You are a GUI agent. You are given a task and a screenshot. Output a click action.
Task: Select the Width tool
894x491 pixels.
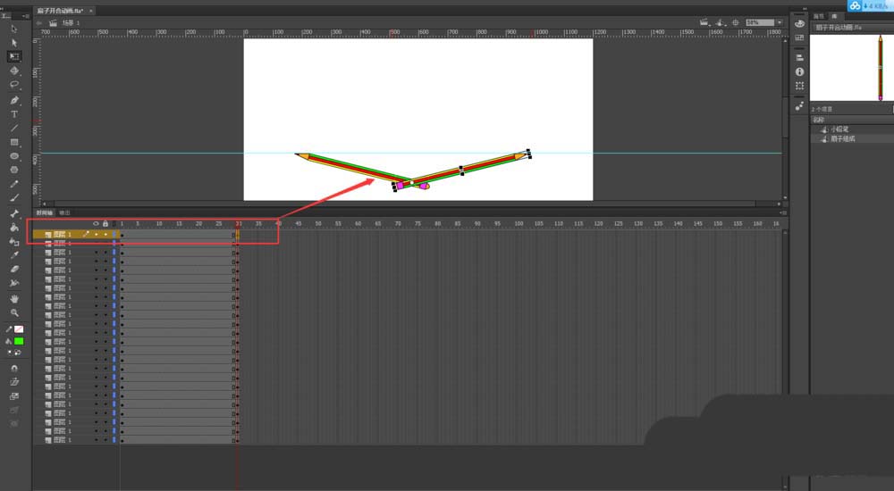click(14, 283)
